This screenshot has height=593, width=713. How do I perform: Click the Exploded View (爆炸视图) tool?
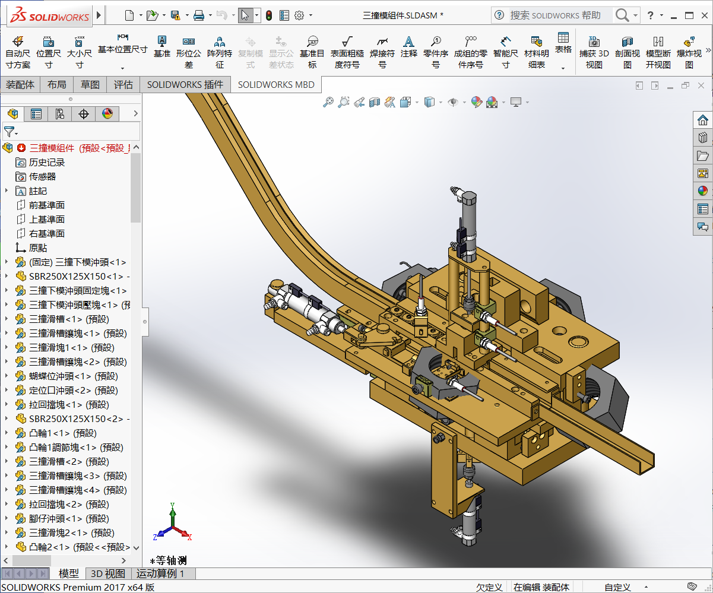689,52
